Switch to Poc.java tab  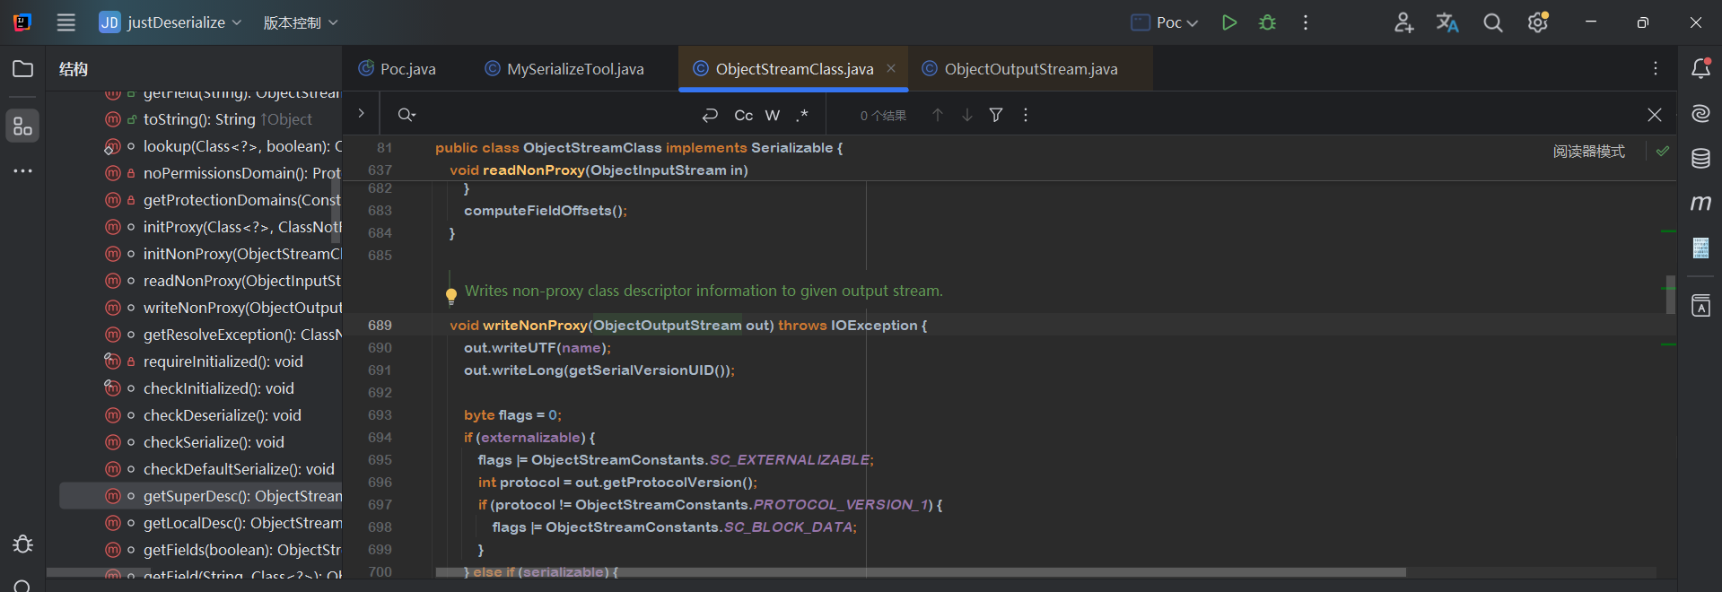pyautogui.click(x=397, y=69)
